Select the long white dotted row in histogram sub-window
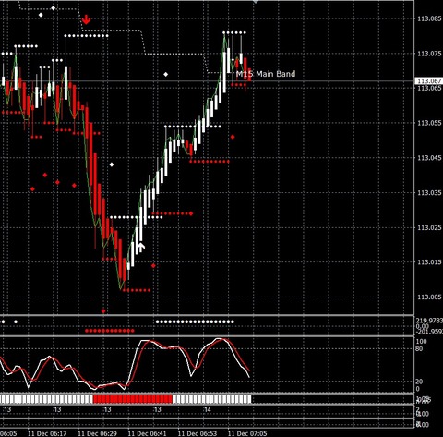This screenshot has width=443, height=437. pyautogui.click(x=195, y=322)
